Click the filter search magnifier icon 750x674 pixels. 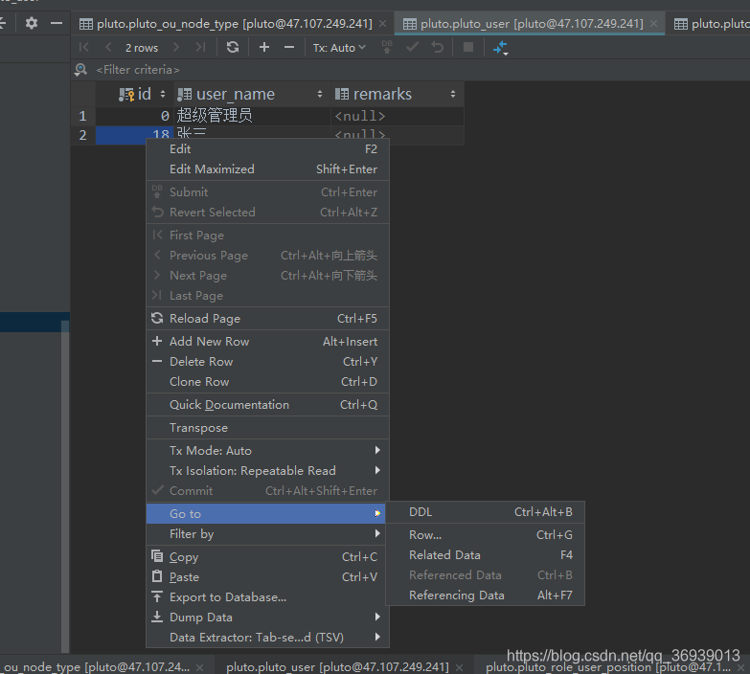coord(80,70)
